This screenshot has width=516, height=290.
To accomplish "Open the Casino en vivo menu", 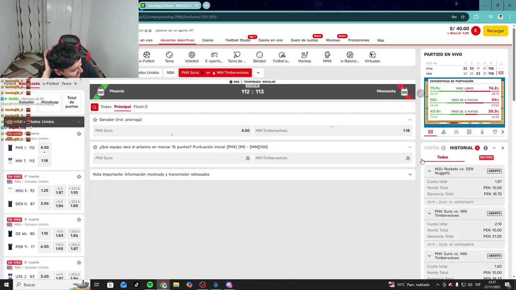I will tap(270, 40).
